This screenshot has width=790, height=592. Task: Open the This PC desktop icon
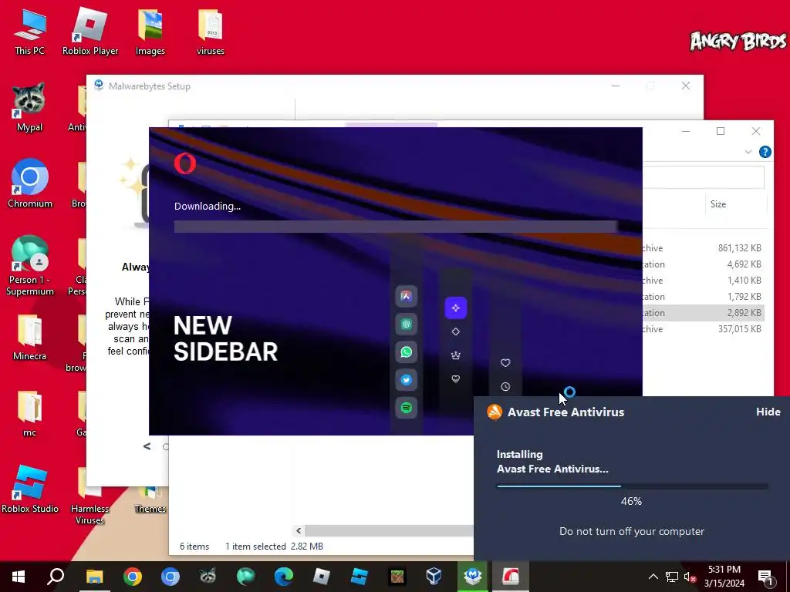(29, 31)
